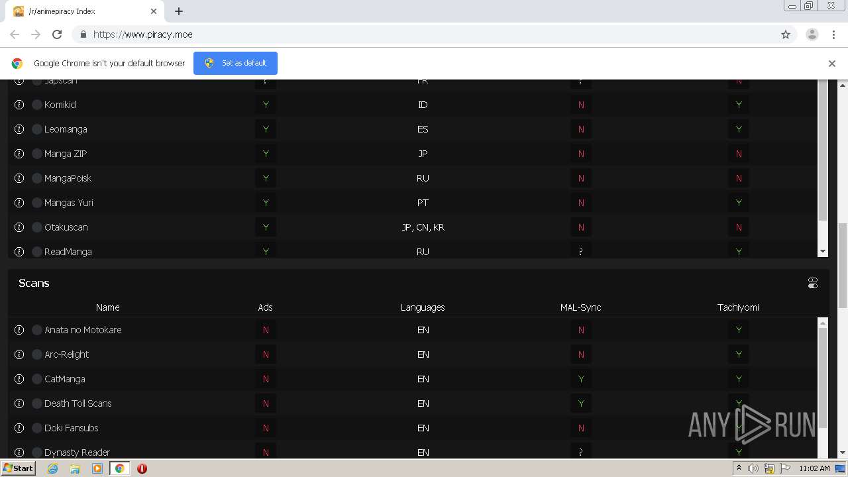View site security lock info
This screenshot has height=477, width=848.
click(x=83, y=34)
